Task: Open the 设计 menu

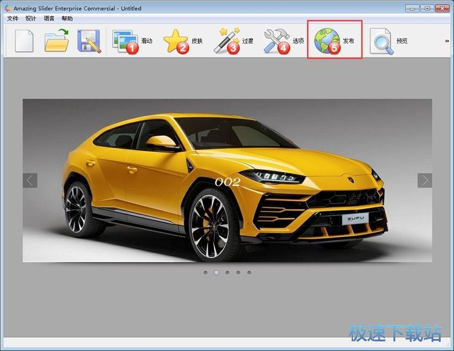Action: [31, 19]
